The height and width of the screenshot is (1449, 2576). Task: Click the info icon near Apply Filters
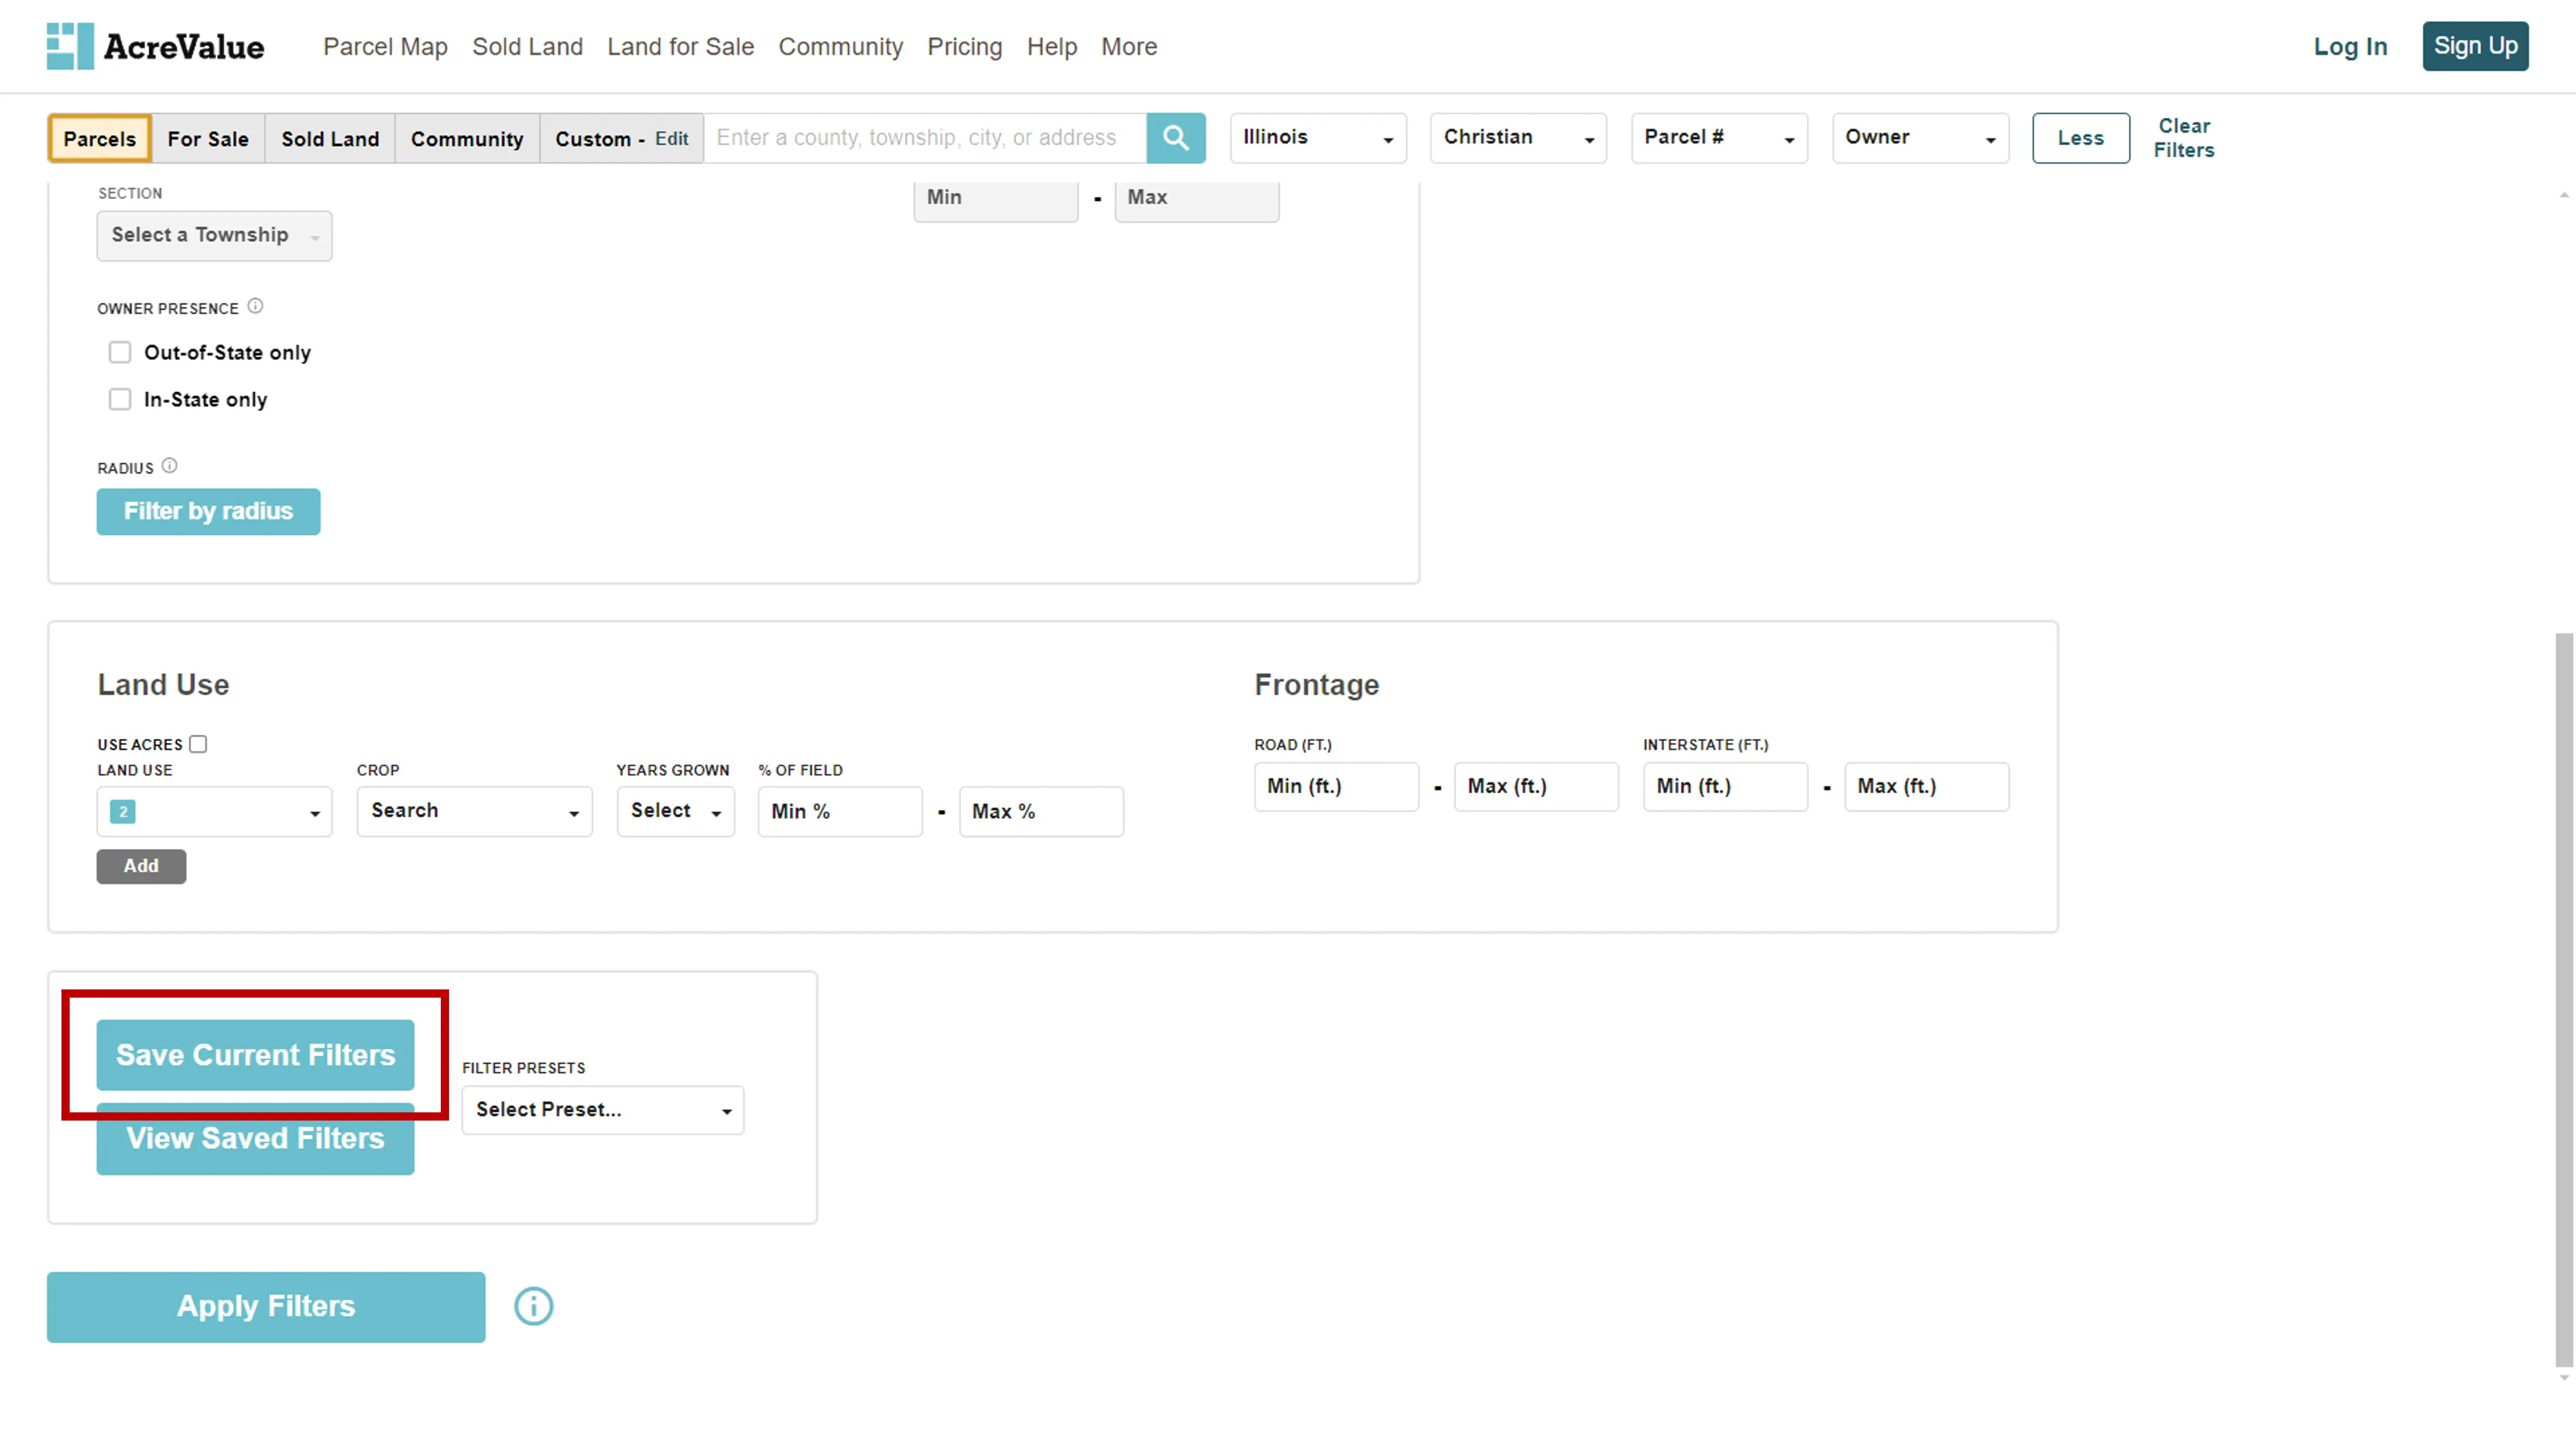point(533,1306)
